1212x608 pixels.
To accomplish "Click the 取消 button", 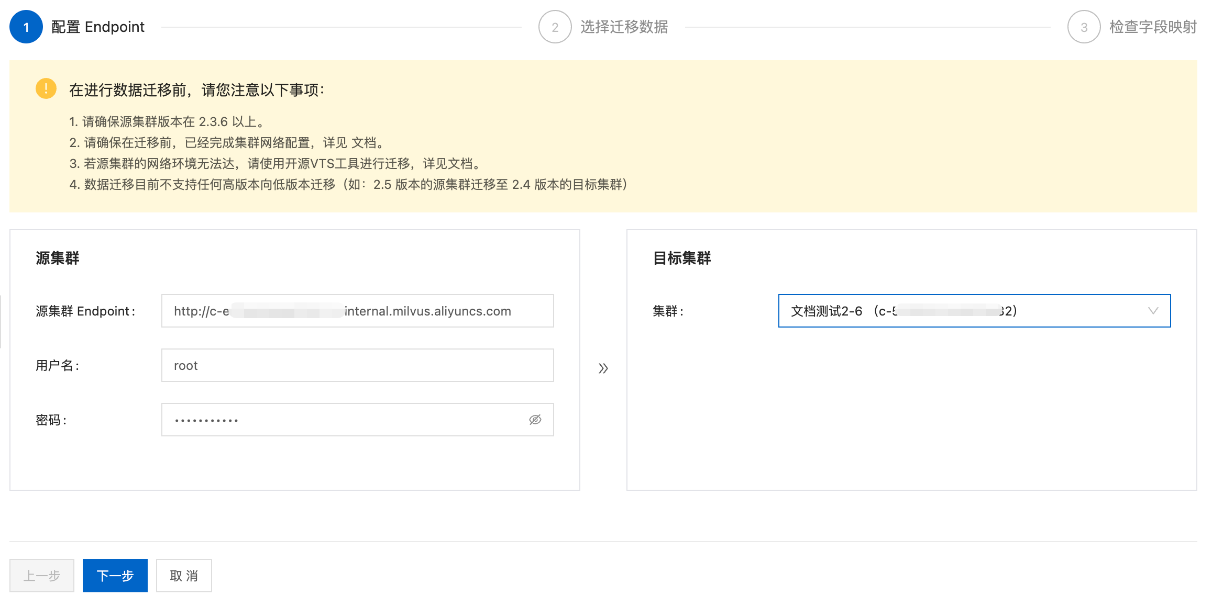I will 184,576.
